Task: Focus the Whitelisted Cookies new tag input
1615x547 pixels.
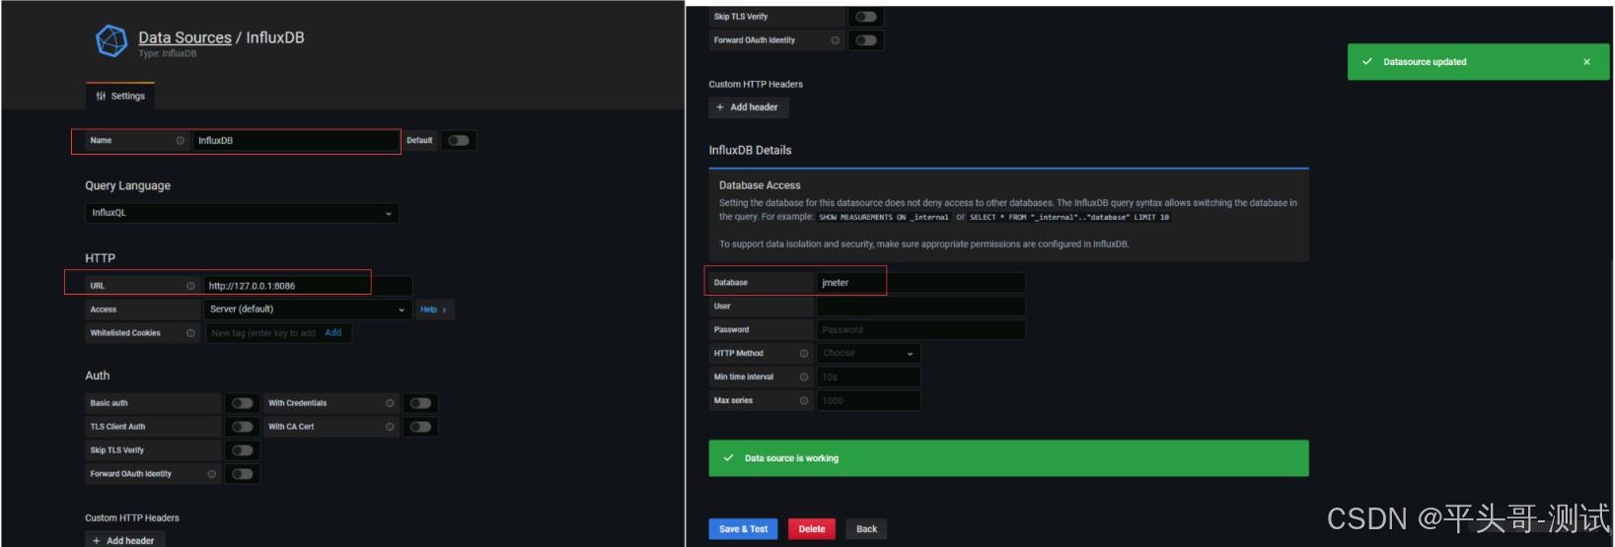Action: click(262, 333)
